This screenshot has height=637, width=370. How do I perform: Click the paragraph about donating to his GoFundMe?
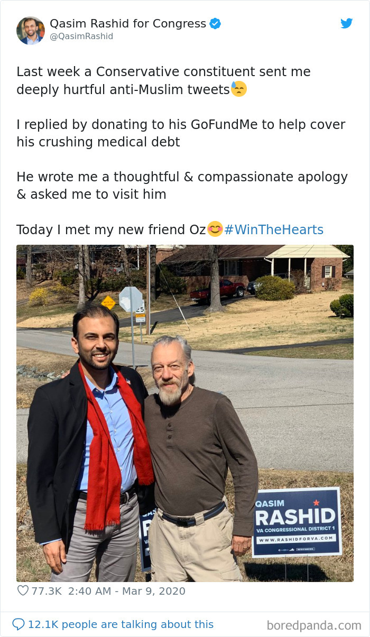pos(181,133)
